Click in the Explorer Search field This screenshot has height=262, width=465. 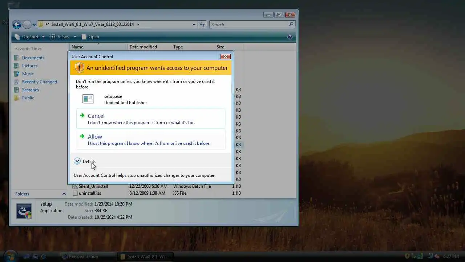249,24
